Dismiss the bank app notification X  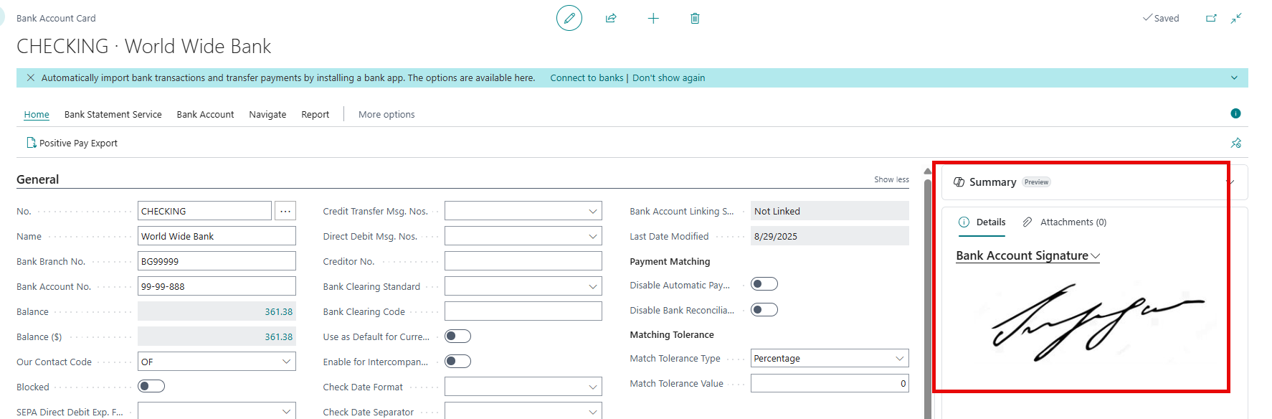pyautogui.click(x=31, y=77)
